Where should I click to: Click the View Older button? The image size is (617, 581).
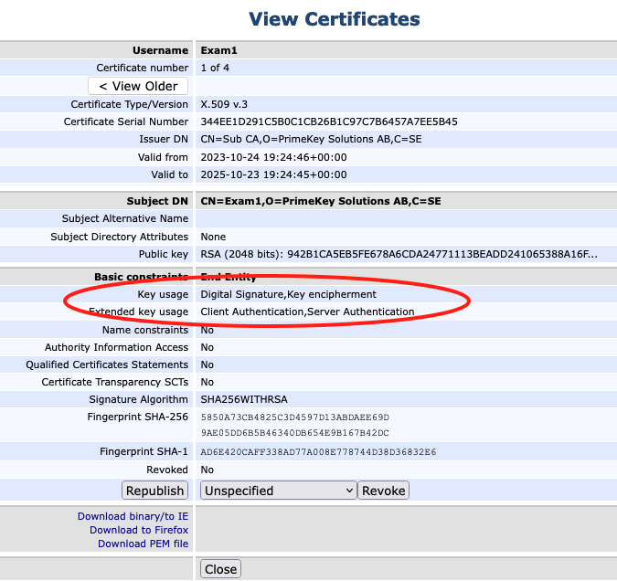138,86
